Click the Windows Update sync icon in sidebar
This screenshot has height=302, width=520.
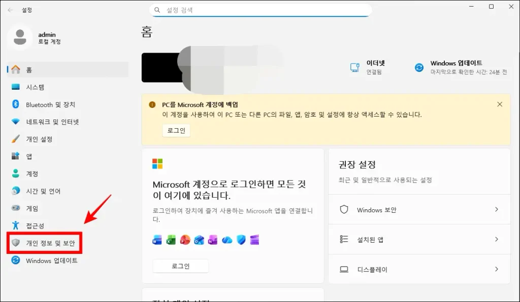16,260
